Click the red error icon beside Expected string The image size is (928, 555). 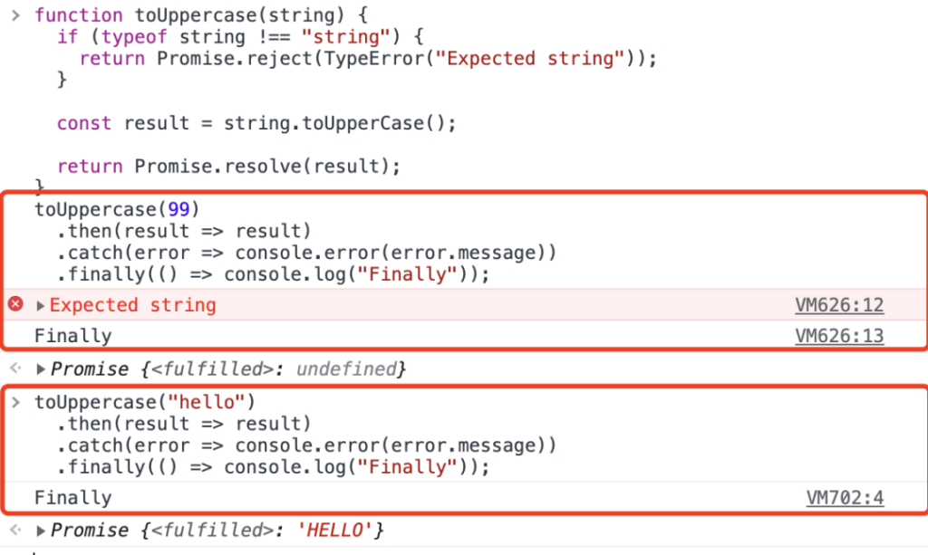coord(16,304)
